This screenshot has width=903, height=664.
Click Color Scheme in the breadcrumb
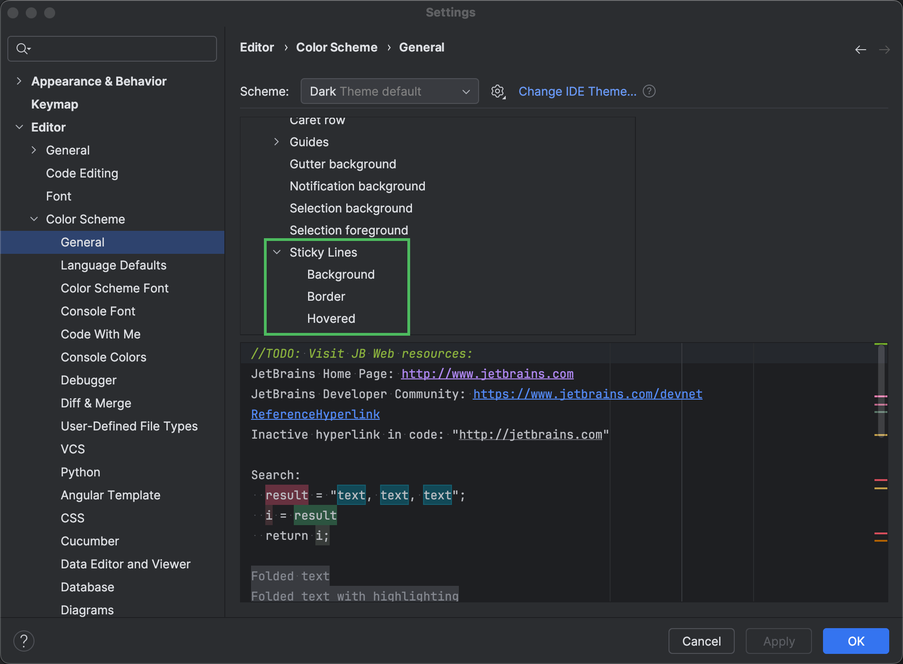(x=337, y=47)
